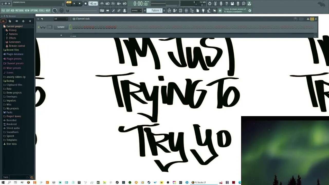The image size is (329, 185).
Task: Toggle blend recording overdub icon
Action: [x=119, y=4]
